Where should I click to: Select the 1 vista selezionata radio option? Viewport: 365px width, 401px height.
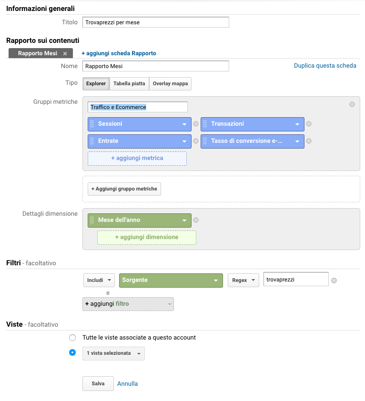pos(72,353)
